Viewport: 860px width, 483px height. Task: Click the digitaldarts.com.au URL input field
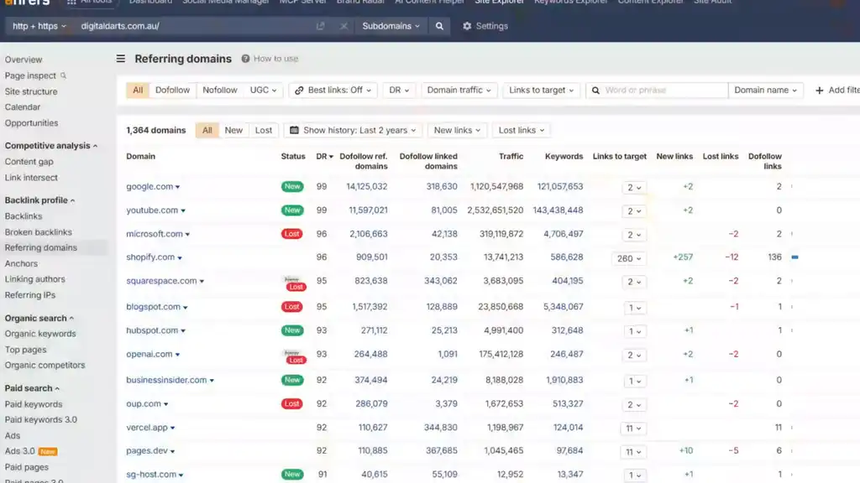195,26
